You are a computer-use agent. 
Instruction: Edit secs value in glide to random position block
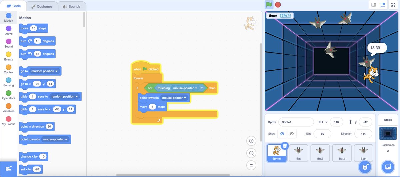[33, 96]
